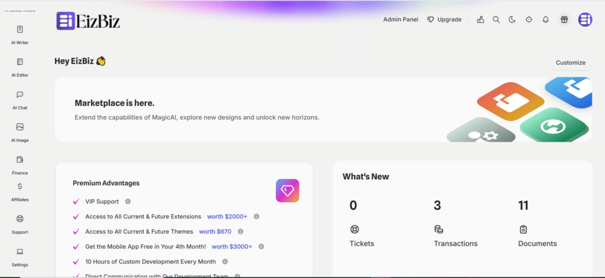605x278 pixels.
Task: Open AI Image from the sidebar
Action: tap(20, 127)
